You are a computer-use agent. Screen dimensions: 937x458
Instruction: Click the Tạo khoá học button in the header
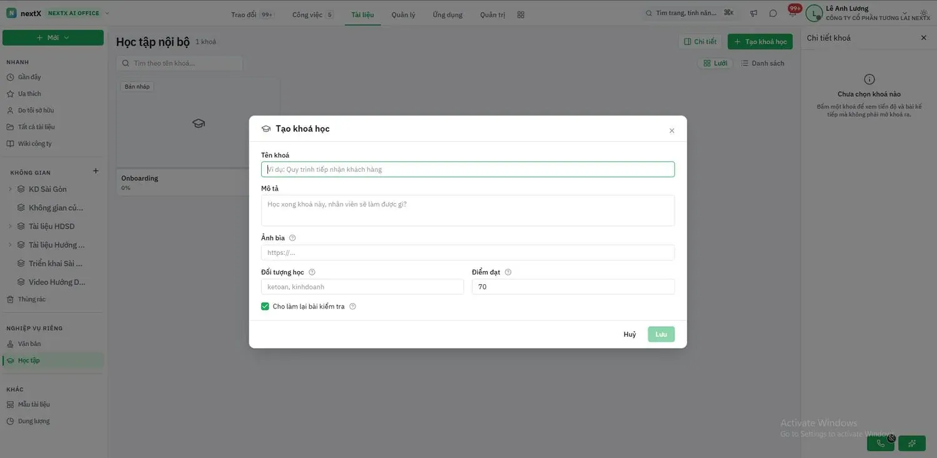coord(760,42)
